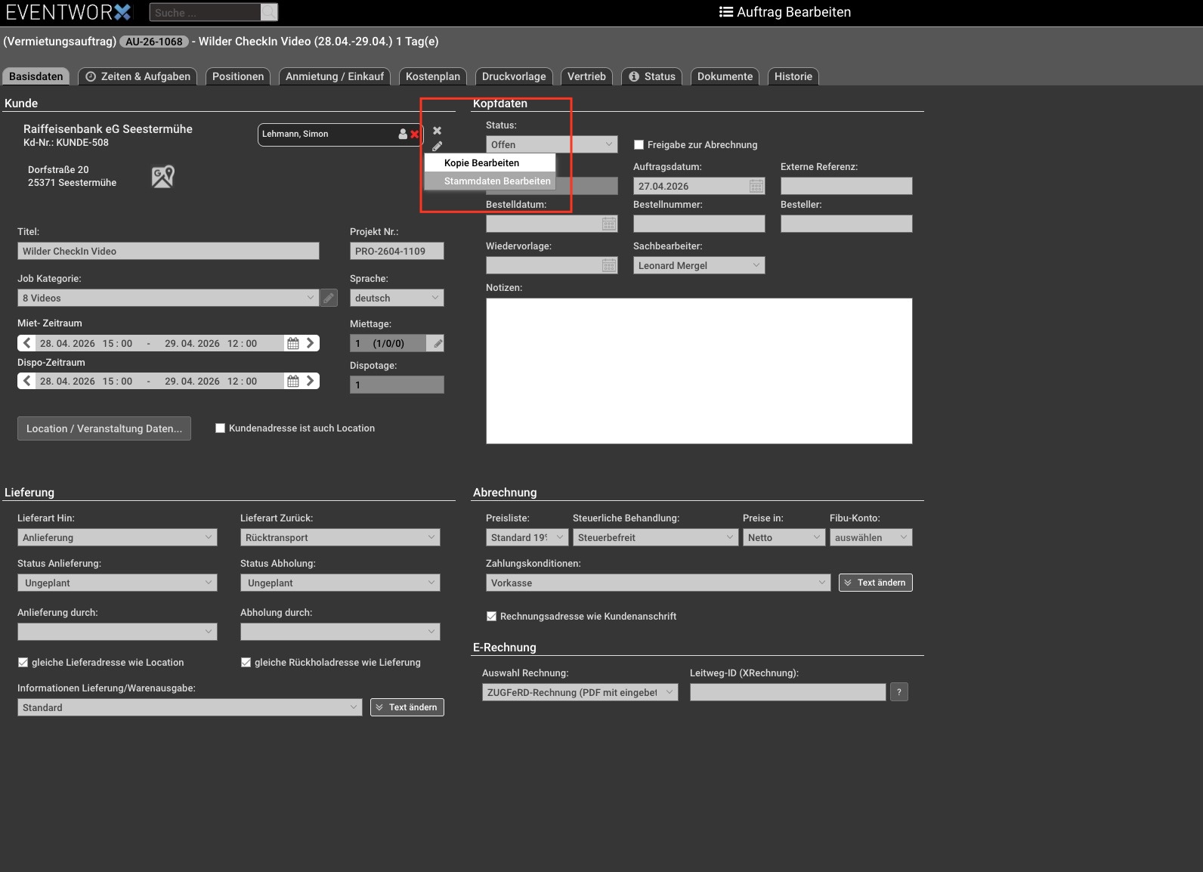Shift Dispo-Zeitraum forward with right arrow
Image resolution: width=1203 pixels, height=872 pixels.
tap(310, 381)
